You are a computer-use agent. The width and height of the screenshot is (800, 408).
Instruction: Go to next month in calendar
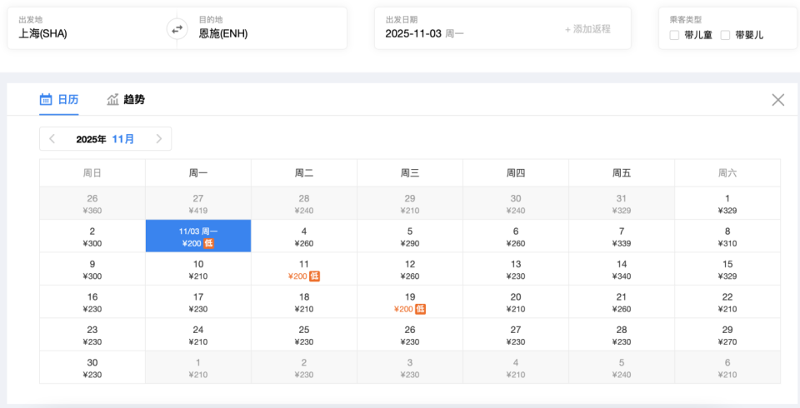159,139
